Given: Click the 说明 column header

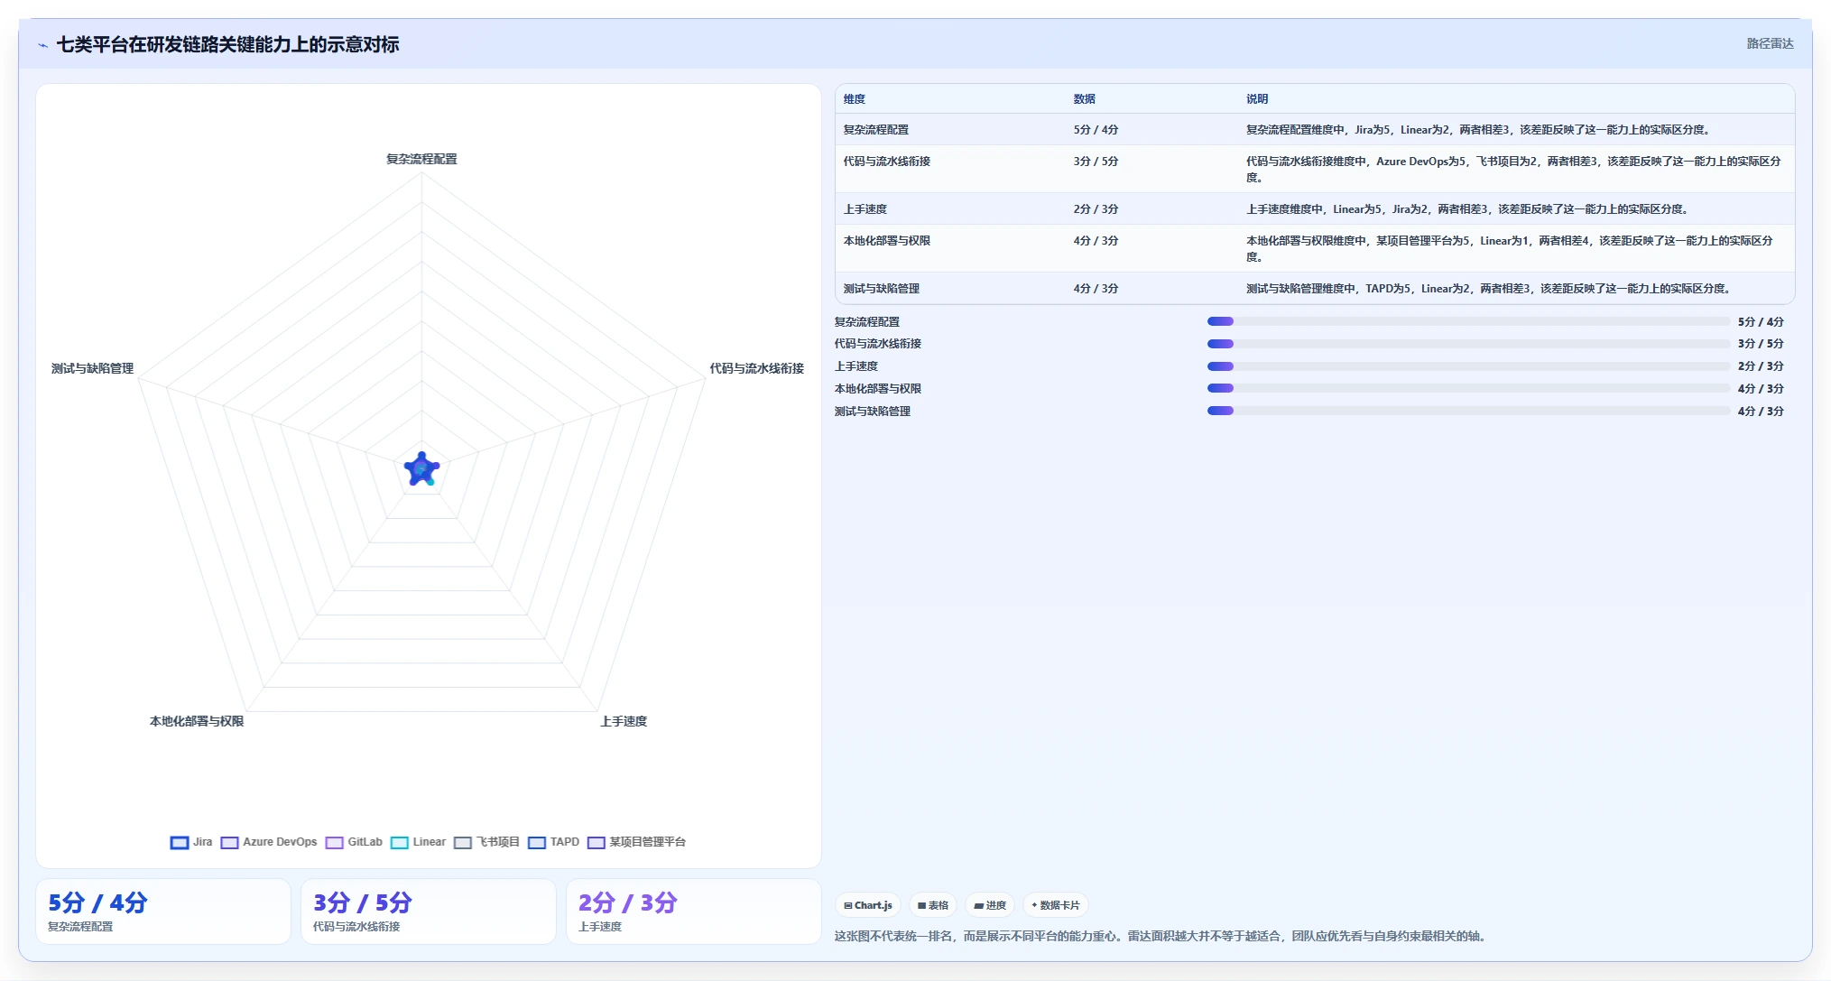Looking at the screenshot, I should [x=1257, y=99].
